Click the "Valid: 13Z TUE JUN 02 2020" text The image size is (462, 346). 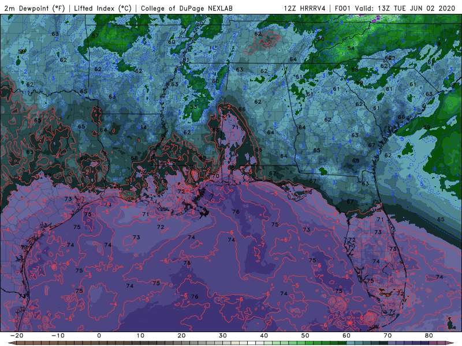(x=405, y=9)
